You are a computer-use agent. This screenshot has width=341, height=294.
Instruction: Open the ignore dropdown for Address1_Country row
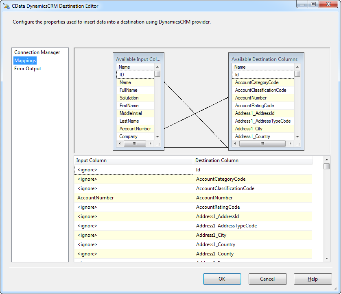click(133, 244)
